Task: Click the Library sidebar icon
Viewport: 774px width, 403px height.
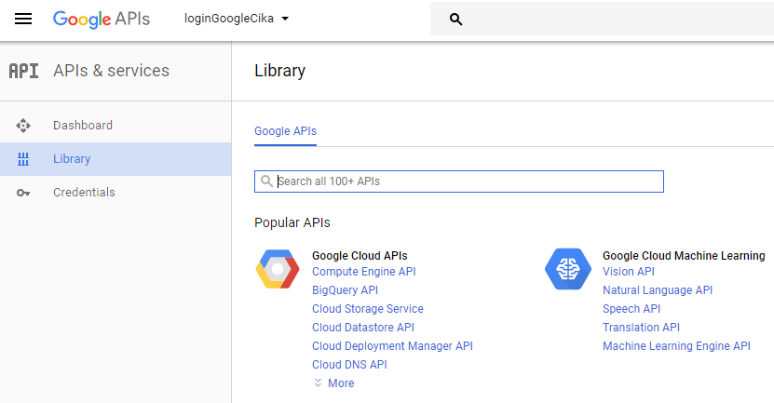Action: pyautogui.click(x=23, y=159)
